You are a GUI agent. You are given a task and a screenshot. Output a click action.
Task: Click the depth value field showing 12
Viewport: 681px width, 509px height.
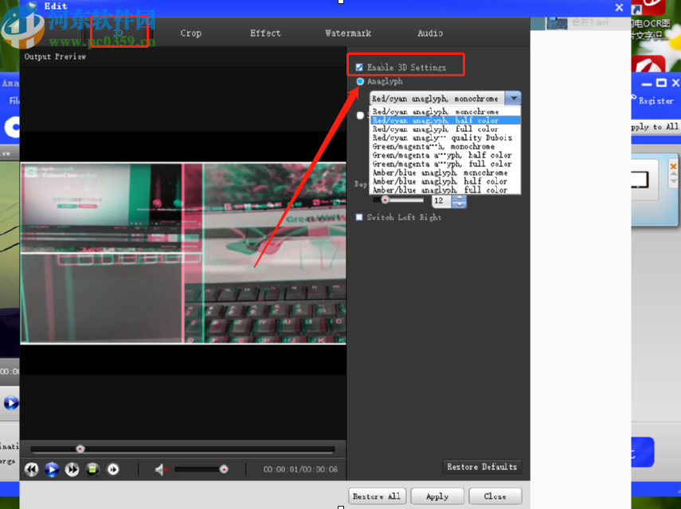[442, 200]
